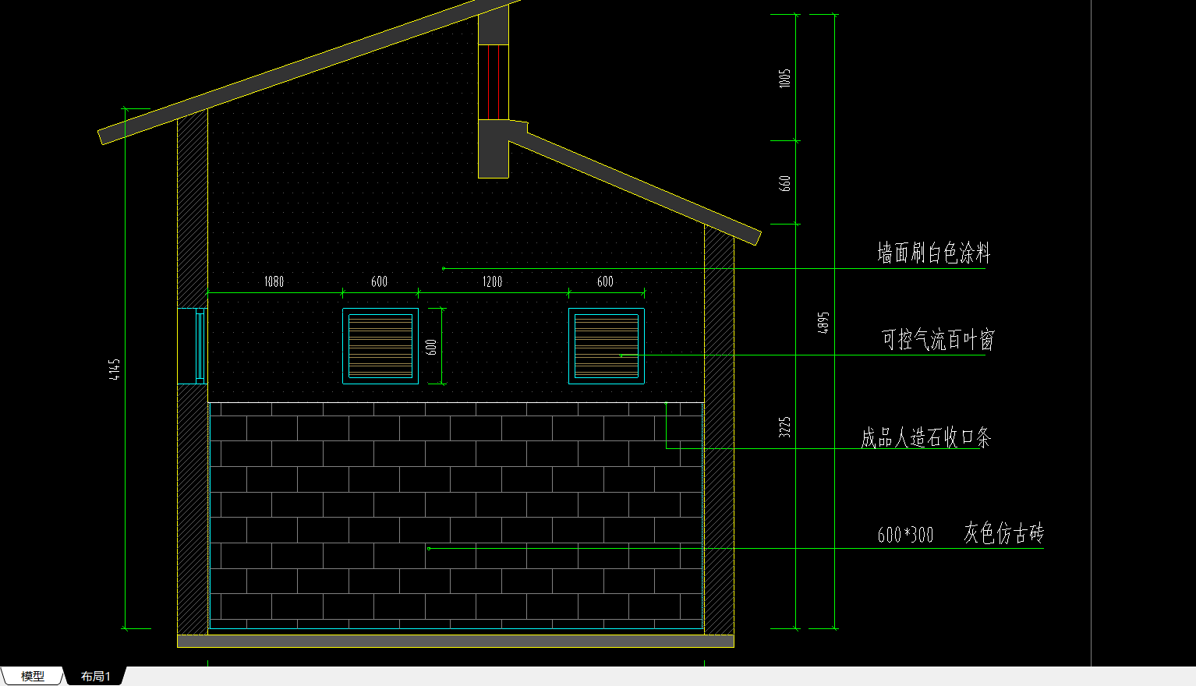Select the right louver window block
Image resolution: width=1196 pixels, height=686 pixels.
click(607, 346)
